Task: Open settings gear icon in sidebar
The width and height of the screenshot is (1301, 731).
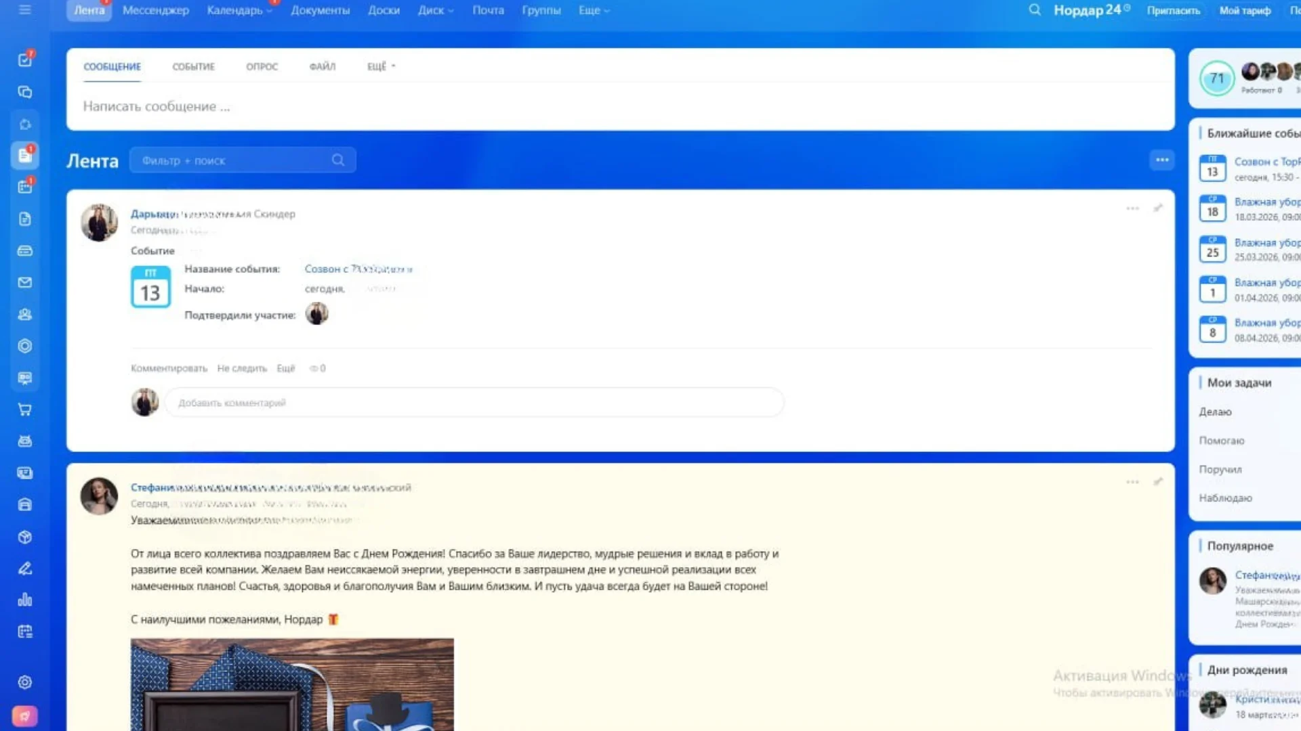Action: click(x=25, y=682)
